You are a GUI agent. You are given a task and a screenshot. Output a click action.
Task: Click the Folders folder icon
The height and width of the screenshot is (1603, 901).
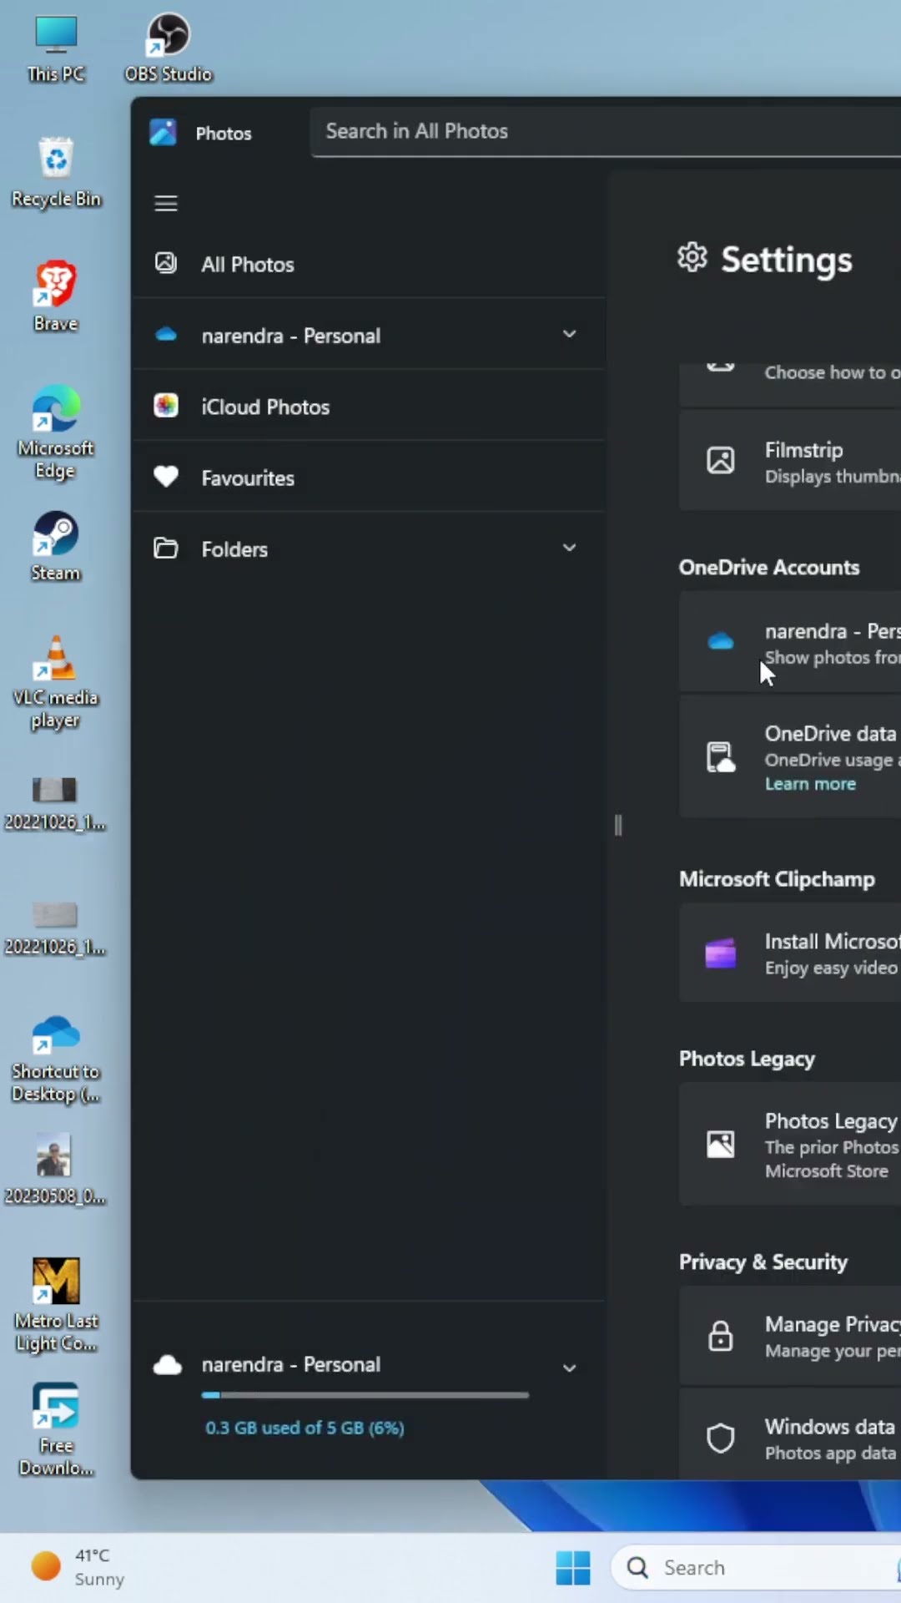coord(166,548)
